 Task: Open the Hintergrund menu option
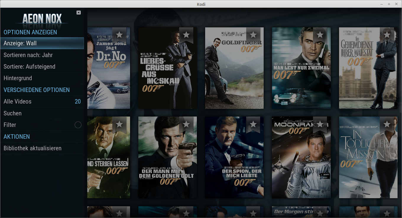pos(42,78)
